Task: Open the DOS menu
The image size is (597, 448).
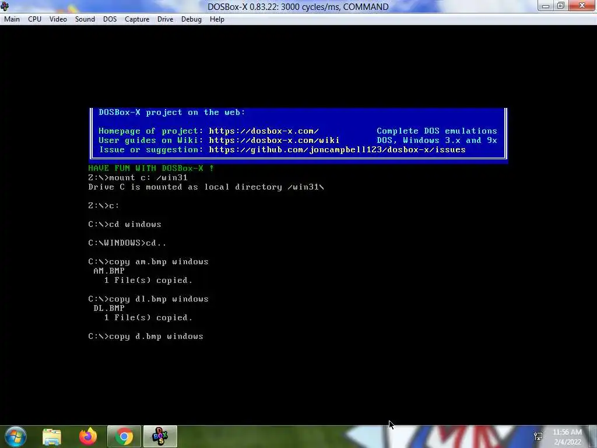Action: click(110, 19)
